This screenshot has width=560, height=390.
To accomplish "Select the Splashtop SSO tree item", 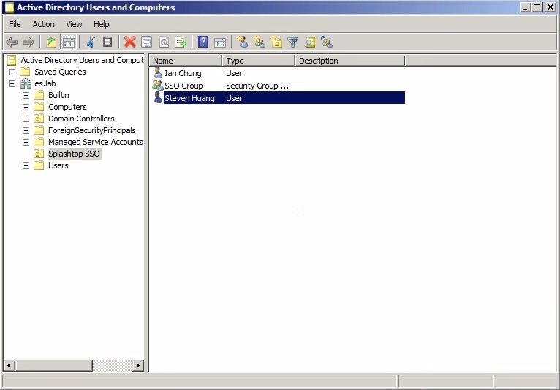I will pos(74,154).
